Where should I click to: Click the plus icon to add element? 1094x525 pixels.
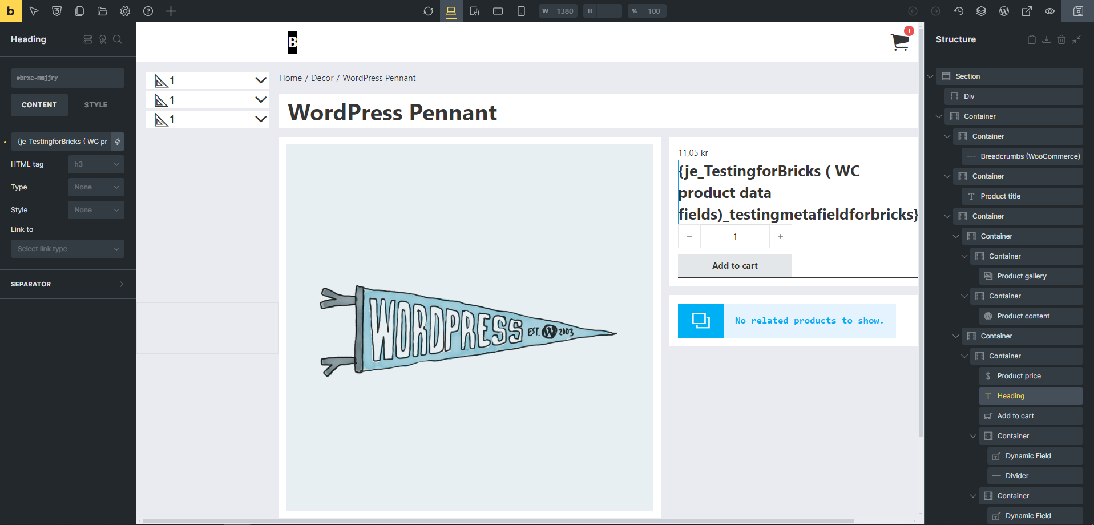(171, 11)
